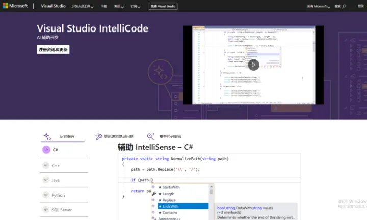Image resolution: width=367 pixels, height=220 pixels.
Task: Click the method icon beside Contains
Action: pos(153,212)
